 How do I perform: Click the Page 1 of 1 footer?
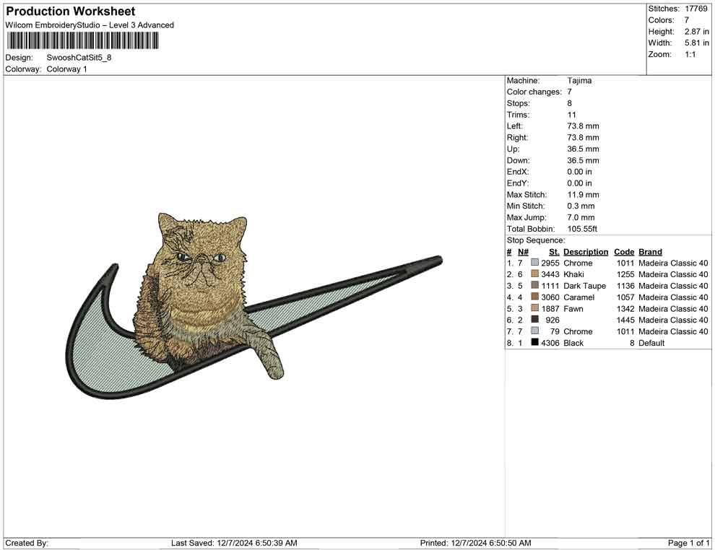688,543
